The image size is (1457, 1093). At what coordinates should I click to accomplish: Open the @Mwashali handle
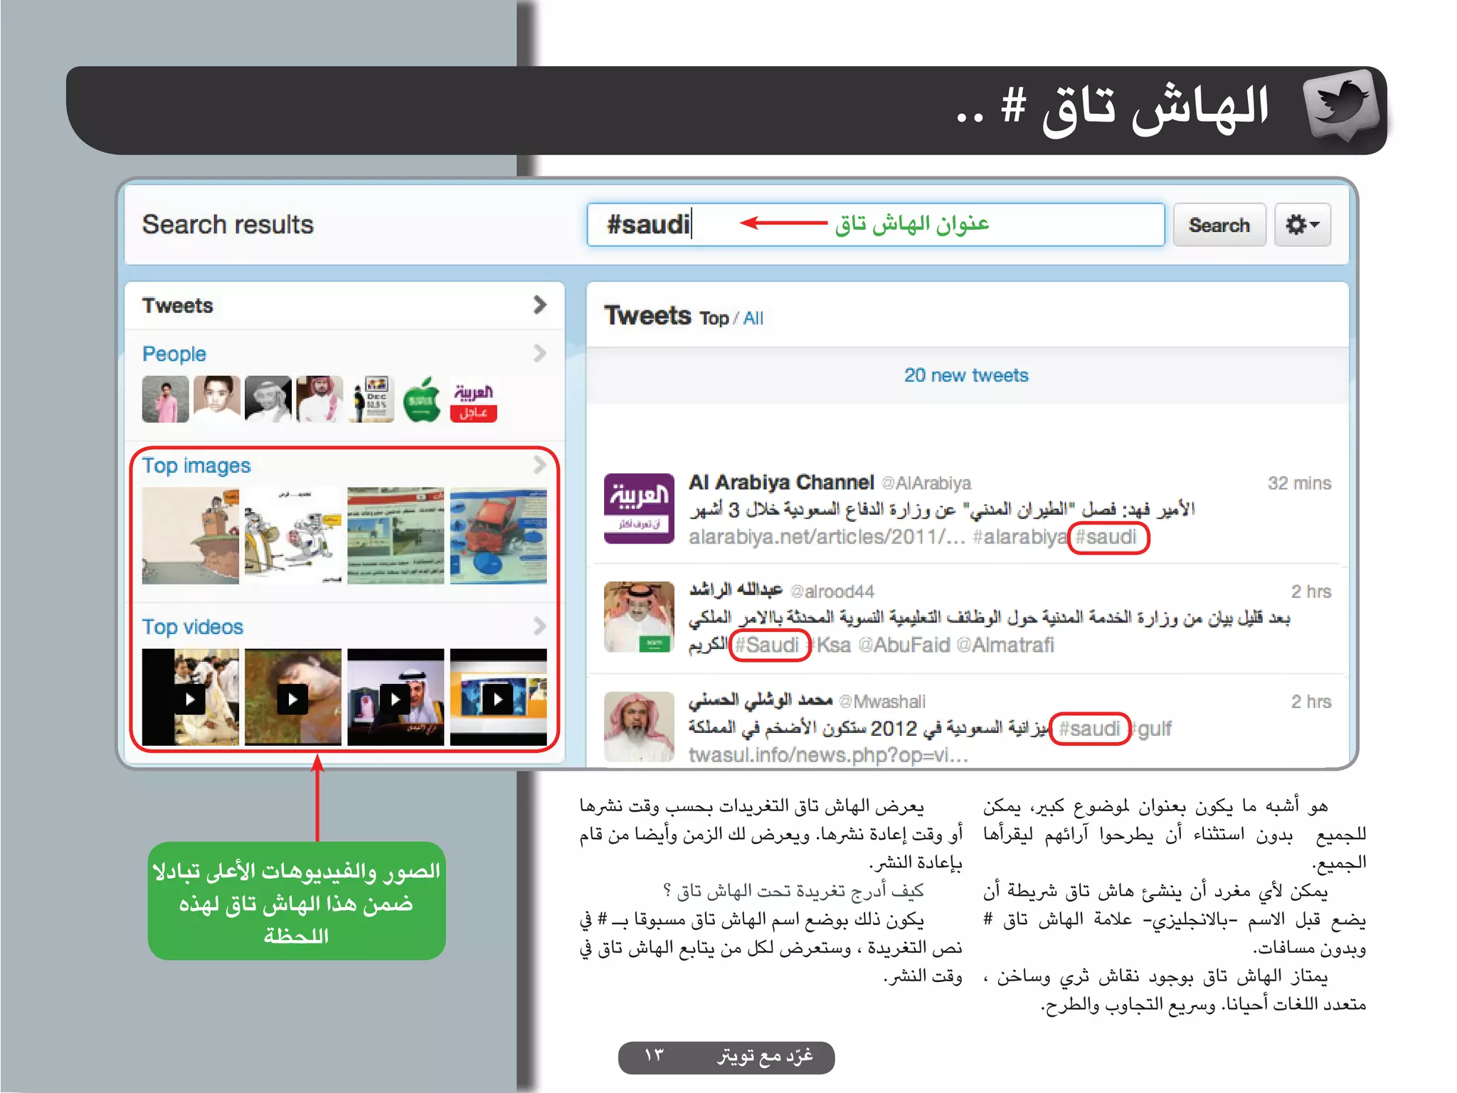click(882, 702)
